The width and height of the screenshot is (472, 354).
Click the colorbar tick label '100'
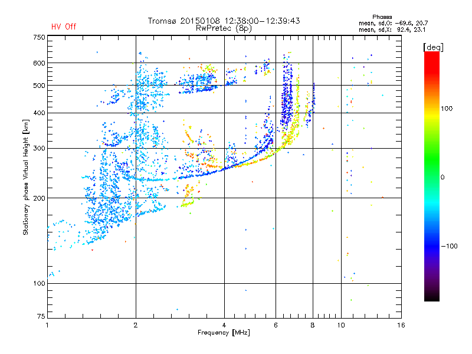tap(447, 109)
